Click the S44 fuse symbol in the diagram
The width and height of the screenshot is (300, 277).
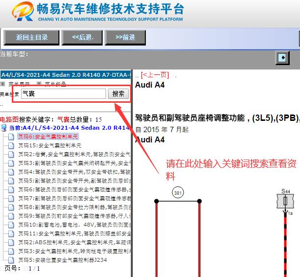point(285,201)
